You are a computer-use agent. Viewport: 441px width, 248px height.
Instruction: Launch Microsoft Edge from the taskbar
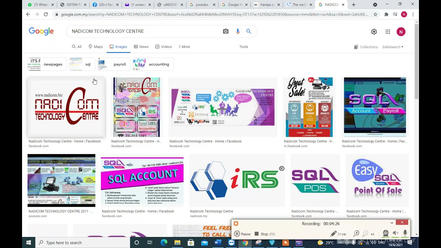click(164, 242)
